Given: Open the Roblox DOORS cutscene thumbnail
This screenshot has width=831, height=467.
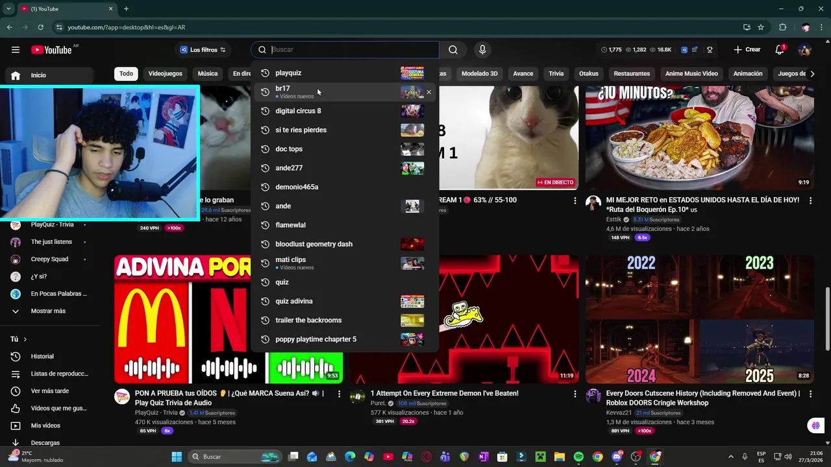Looking at the screenshot, I should tap(700, 319).
